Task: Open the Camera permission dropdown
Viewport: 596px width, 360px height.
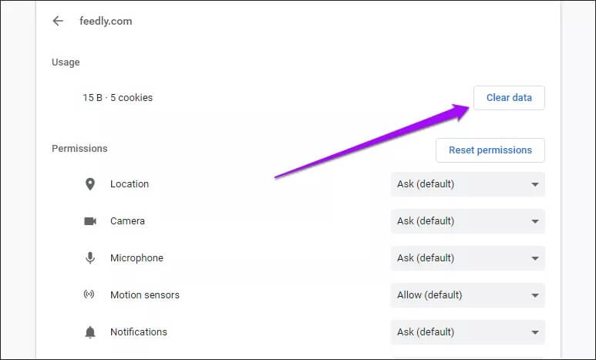Action: point(467,221)
